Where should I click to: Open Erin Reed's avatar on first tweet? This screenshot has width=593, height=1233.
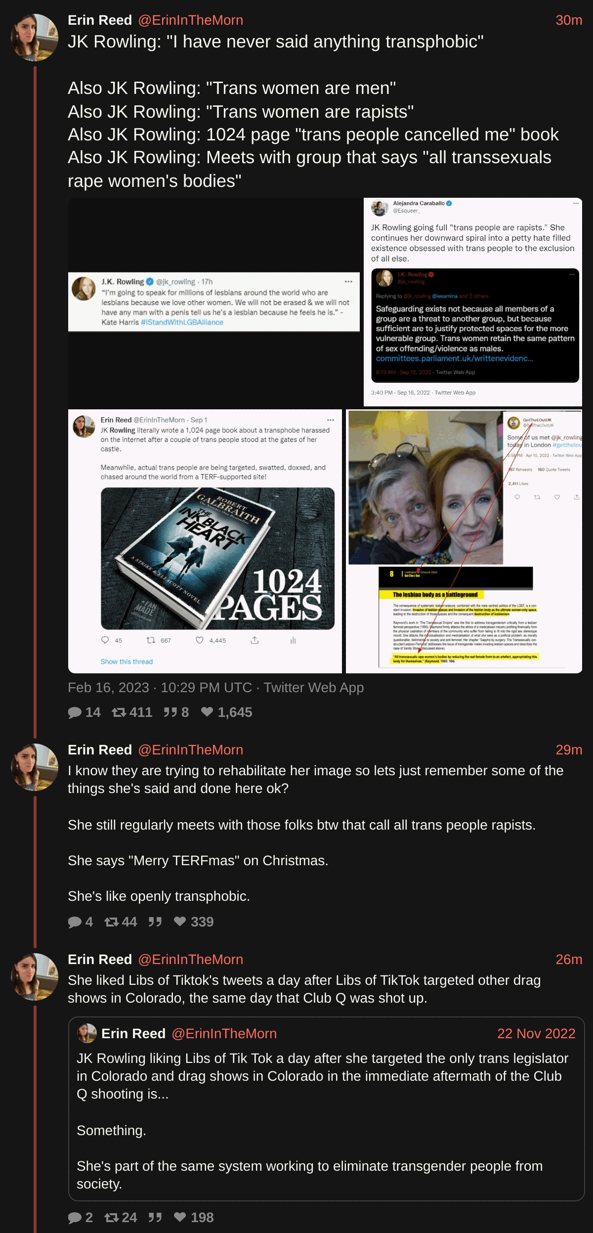[x=35, y=38]
